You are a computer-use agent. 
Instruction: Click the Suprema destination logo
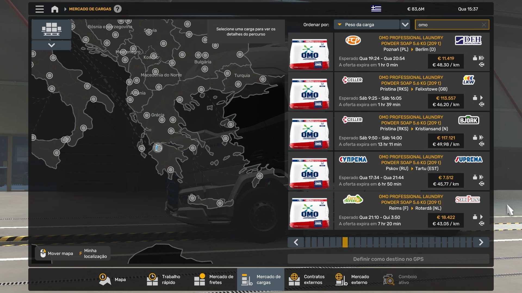tap(468, 160)
